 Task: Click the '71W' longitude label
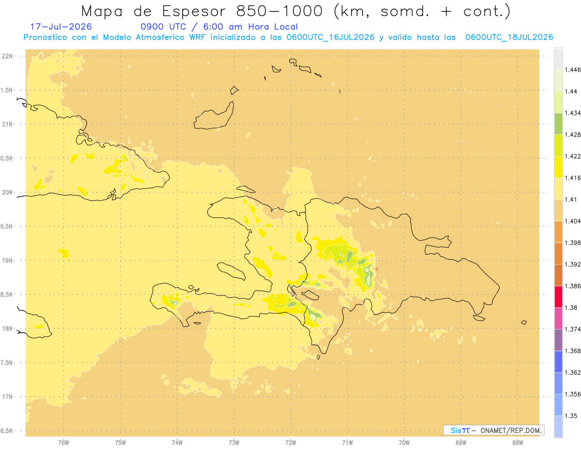pos(347,443)
